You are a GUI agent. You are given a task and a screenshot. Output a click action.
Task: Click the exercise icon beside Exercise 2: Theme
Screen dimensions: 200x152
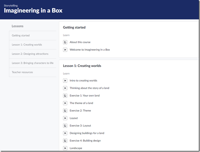[65, 111]
